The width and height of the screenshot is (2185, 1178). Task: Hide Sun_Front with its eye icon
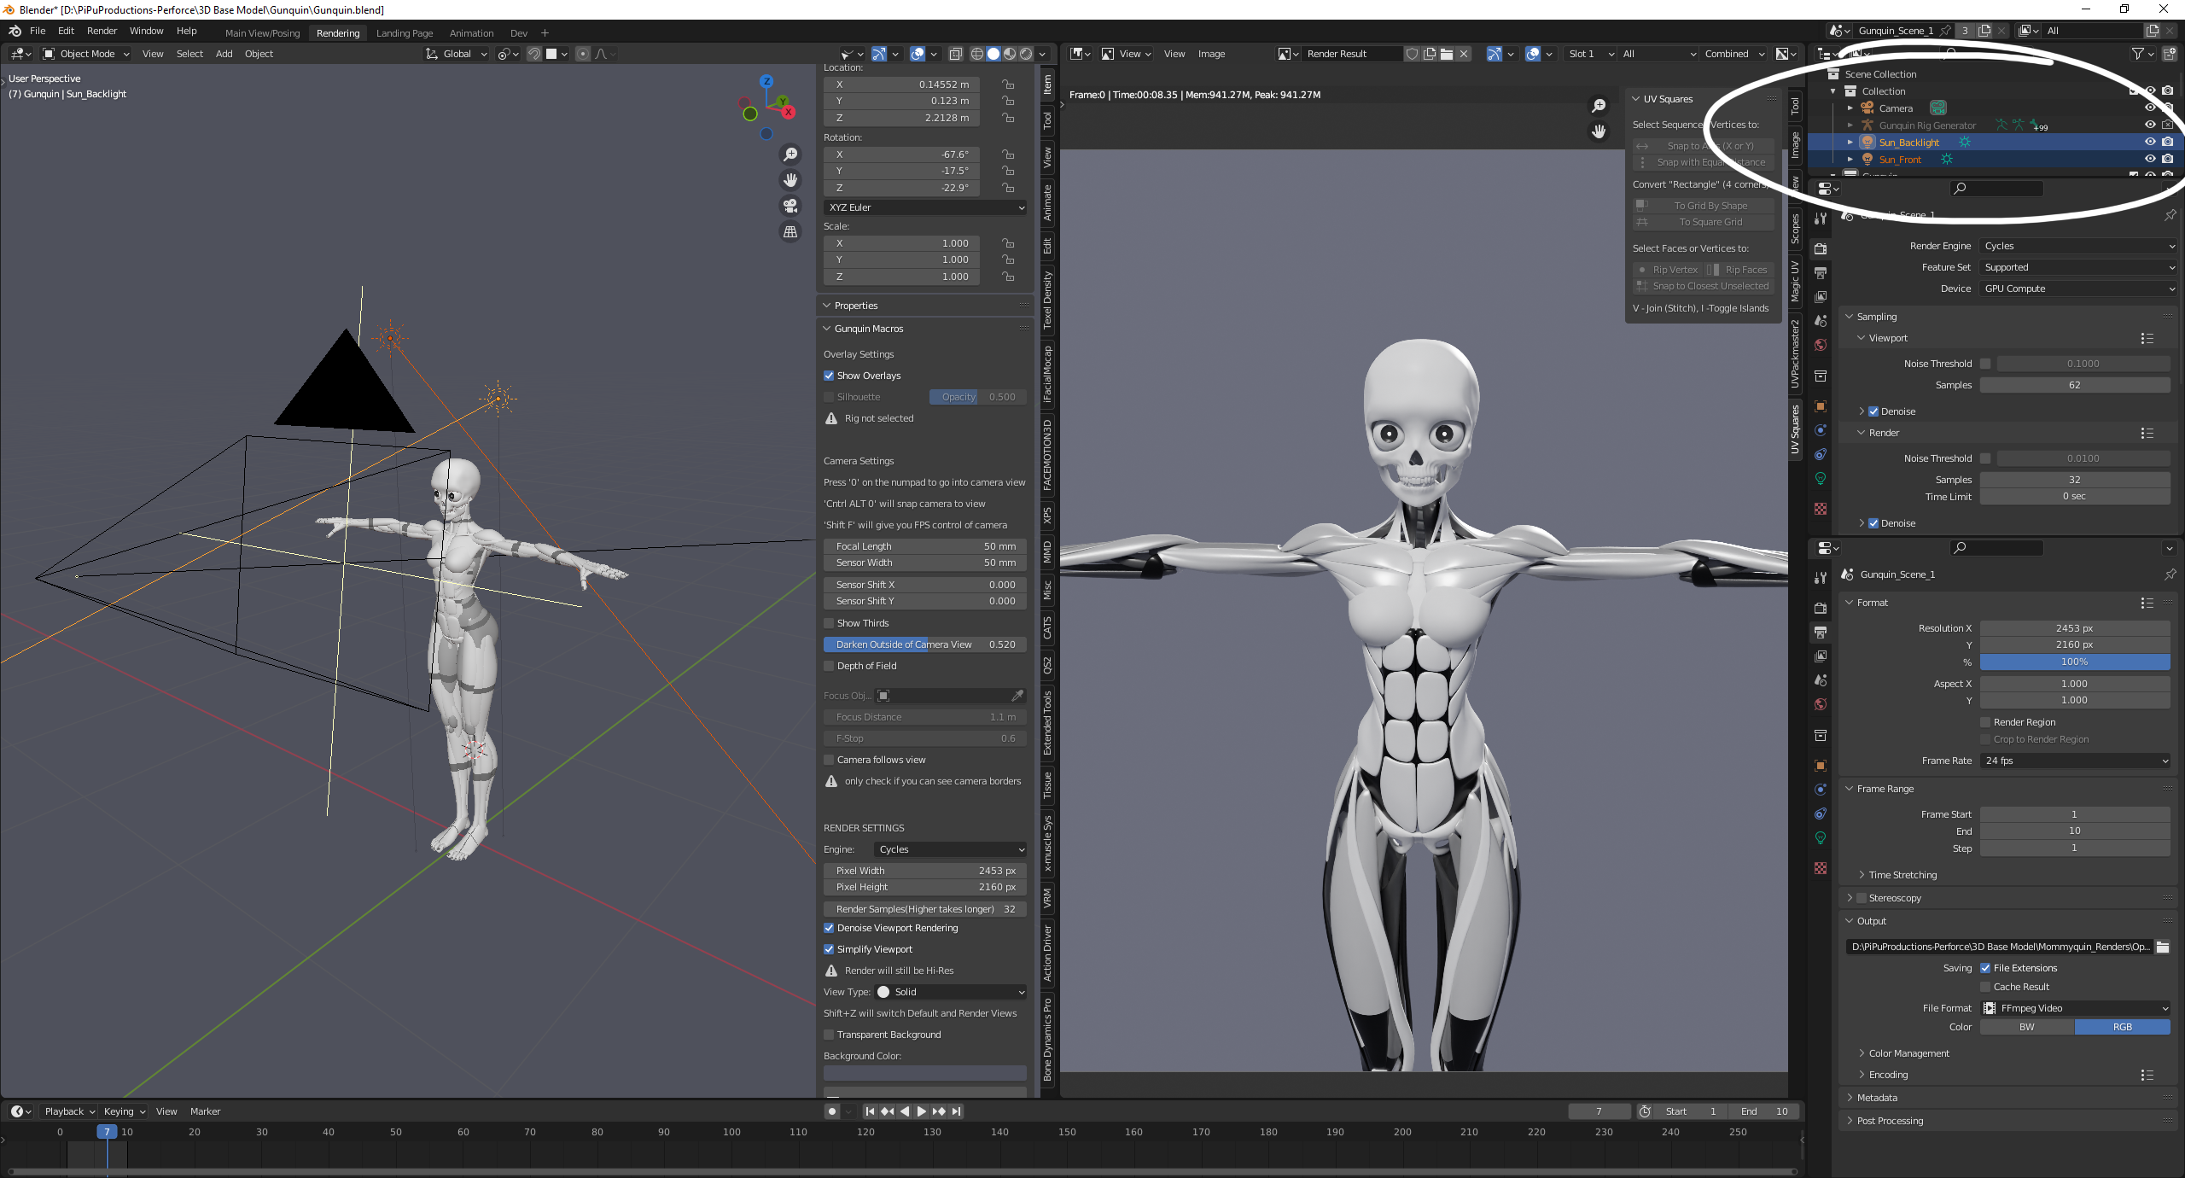click(2150, 159)
